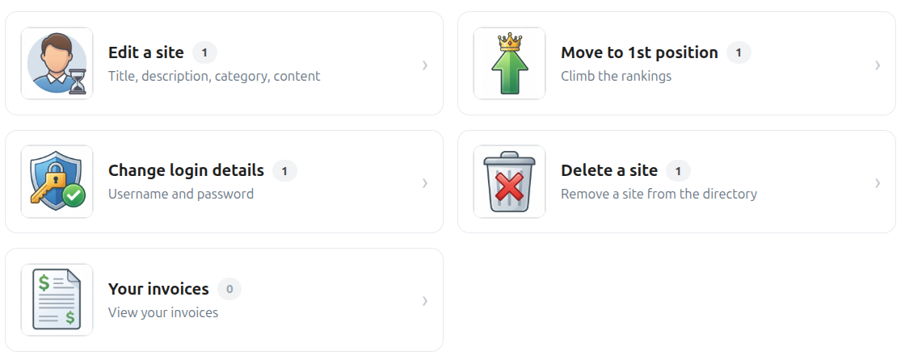Expand the Delete a site chevron arrow
This screenshot has height=360, width=905.
(x=878, y=183)
